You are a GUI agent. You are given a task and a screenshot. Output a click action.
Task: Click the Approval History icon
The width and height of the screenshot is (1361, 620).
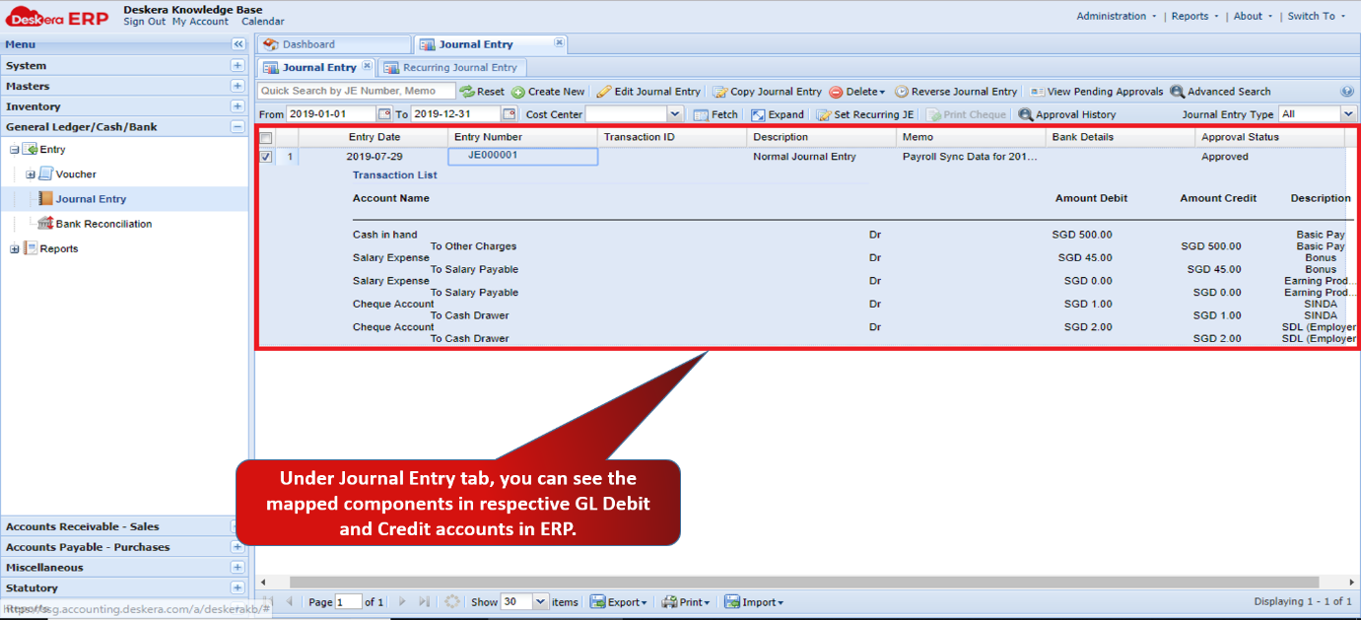[x=1026, y=114]
